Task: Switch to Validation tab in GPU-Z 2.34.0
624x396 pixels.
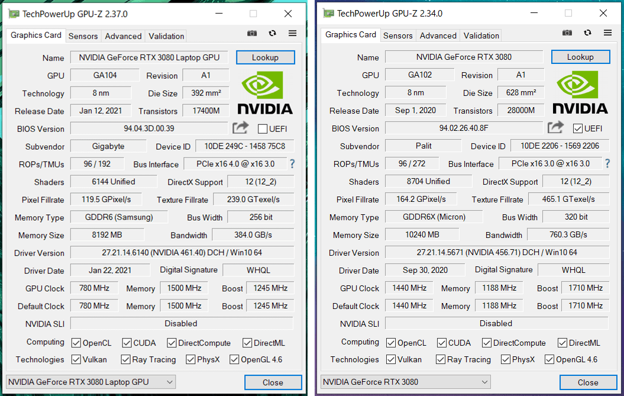Action: (x=481, y=36)
